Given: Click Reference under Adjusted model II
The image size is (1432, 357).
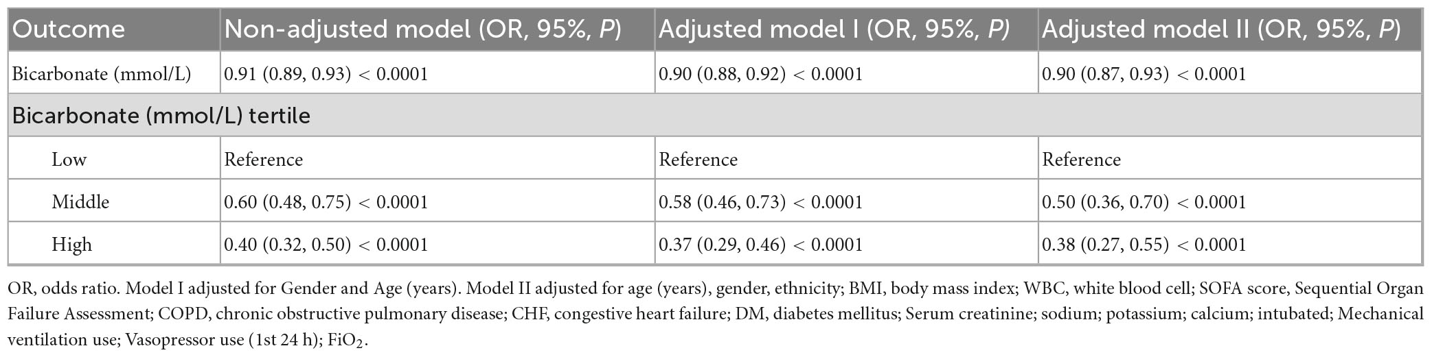Looking at the screenshot, I should coord(1081,160).
